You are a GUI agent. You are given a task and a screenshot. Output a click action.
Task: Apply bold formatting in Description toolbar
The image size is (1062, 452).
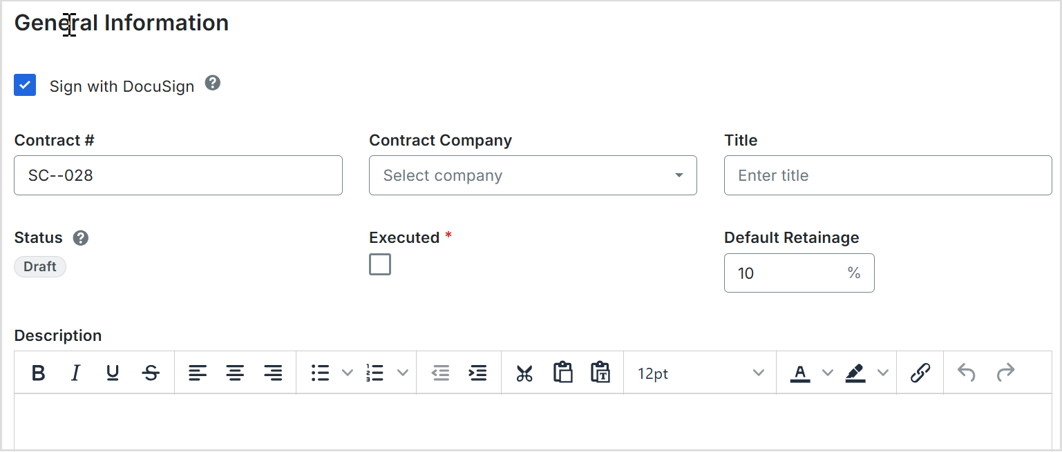click(x=39, y=373)
